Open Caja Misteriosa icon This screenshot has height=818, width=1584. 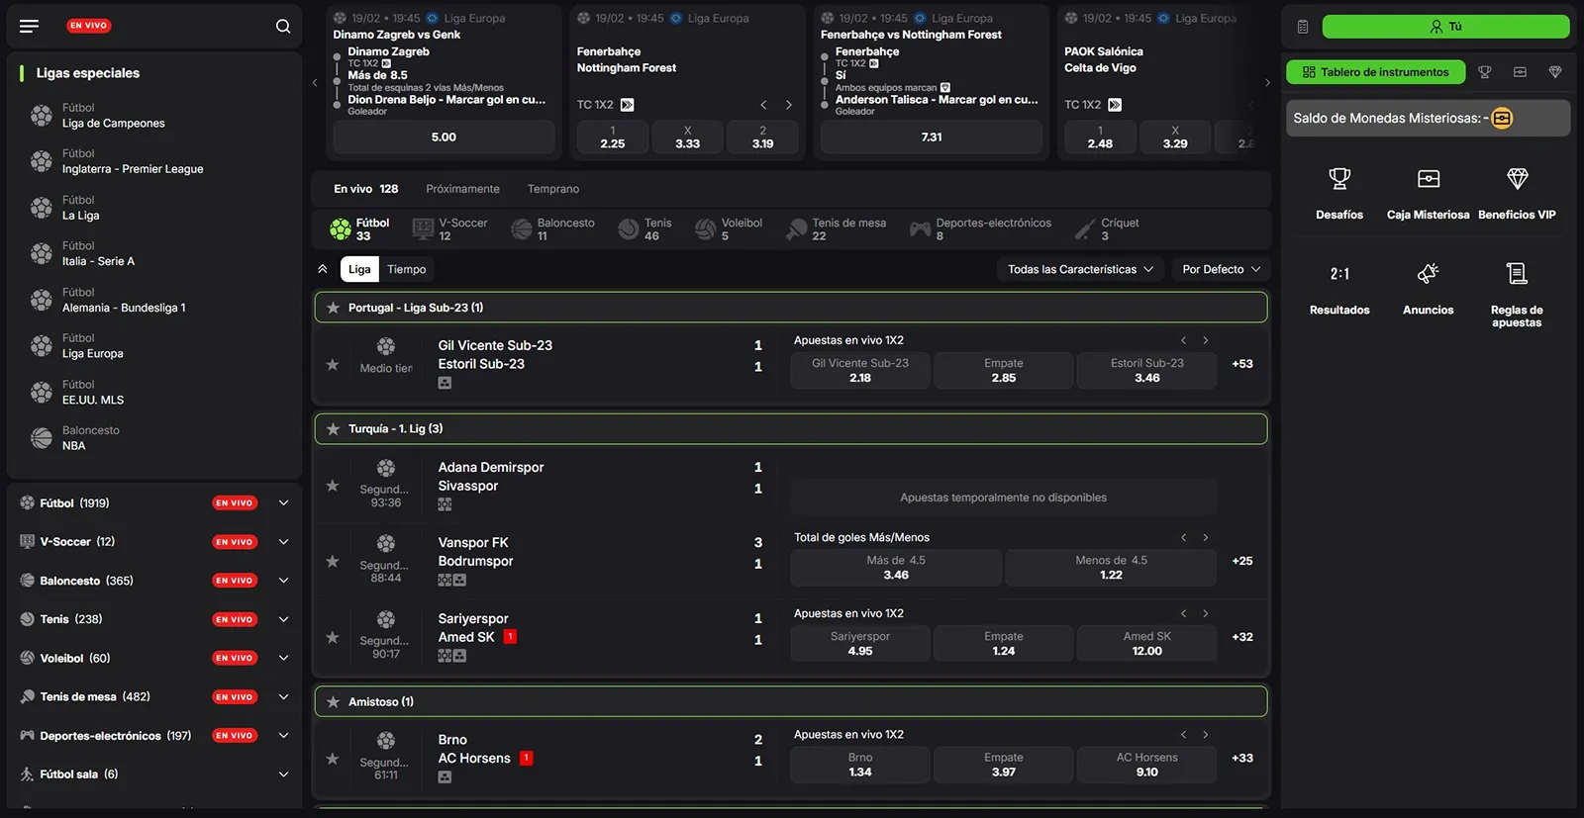pyautogui.click(x=1429, y=179)
